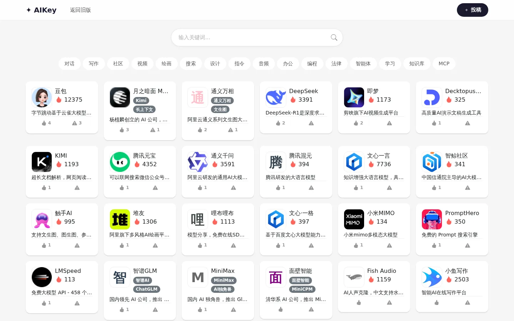514x321 pixels.
Task: Select the 知识库 category tab
Action: (417, 63)
